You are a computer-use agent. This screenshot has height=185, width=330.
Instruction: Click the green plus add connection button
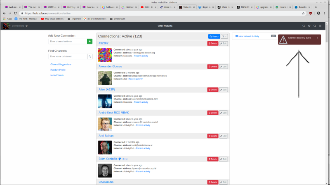(x=90, y=42)
